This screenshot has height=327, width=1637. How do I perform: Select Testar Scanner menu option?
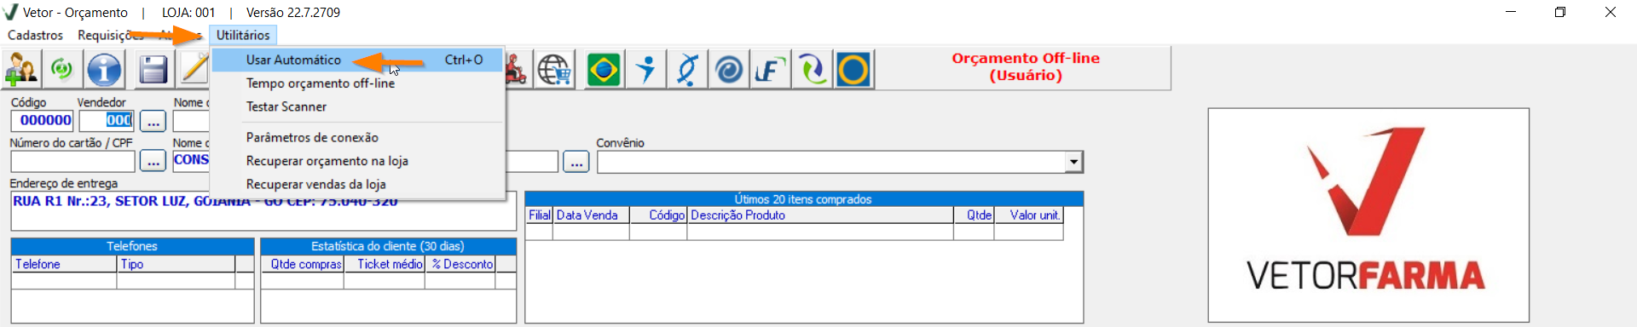tap(357, 106)
